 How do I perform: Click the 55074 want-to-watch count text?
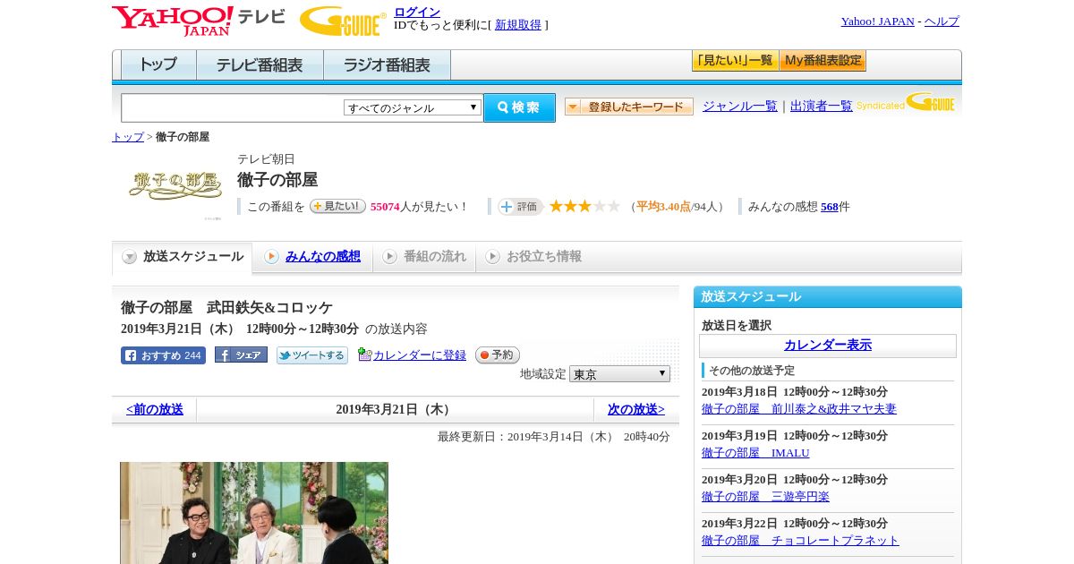[385, 207]
